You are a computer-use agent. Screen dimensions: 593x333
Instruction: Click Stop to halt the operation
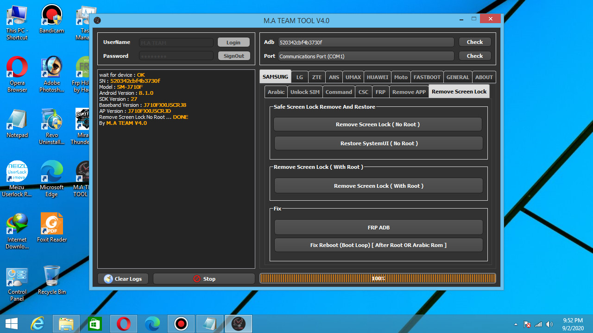click(204, 278)
